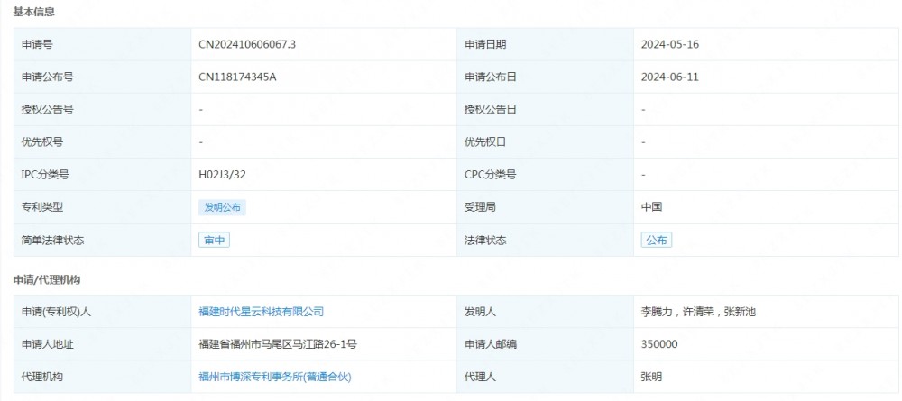Click the 申请公布日 label cell
This screenshot has height=401, width=902.
click(546, 77)
